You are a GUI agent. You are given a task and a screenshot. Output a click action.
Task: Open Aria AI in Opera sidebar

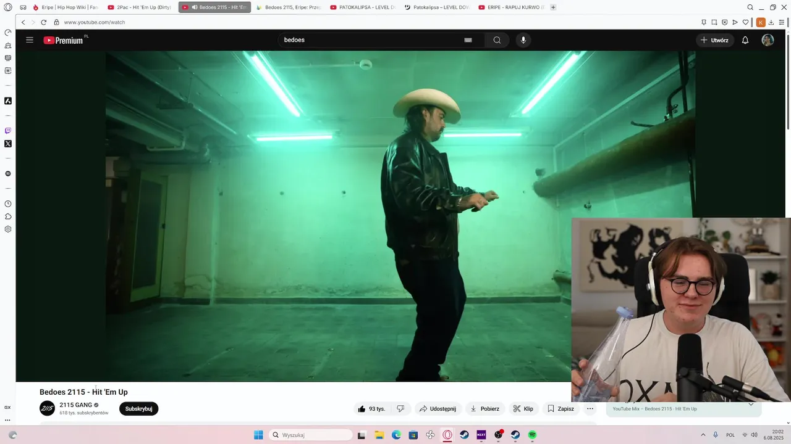point(8,101)
